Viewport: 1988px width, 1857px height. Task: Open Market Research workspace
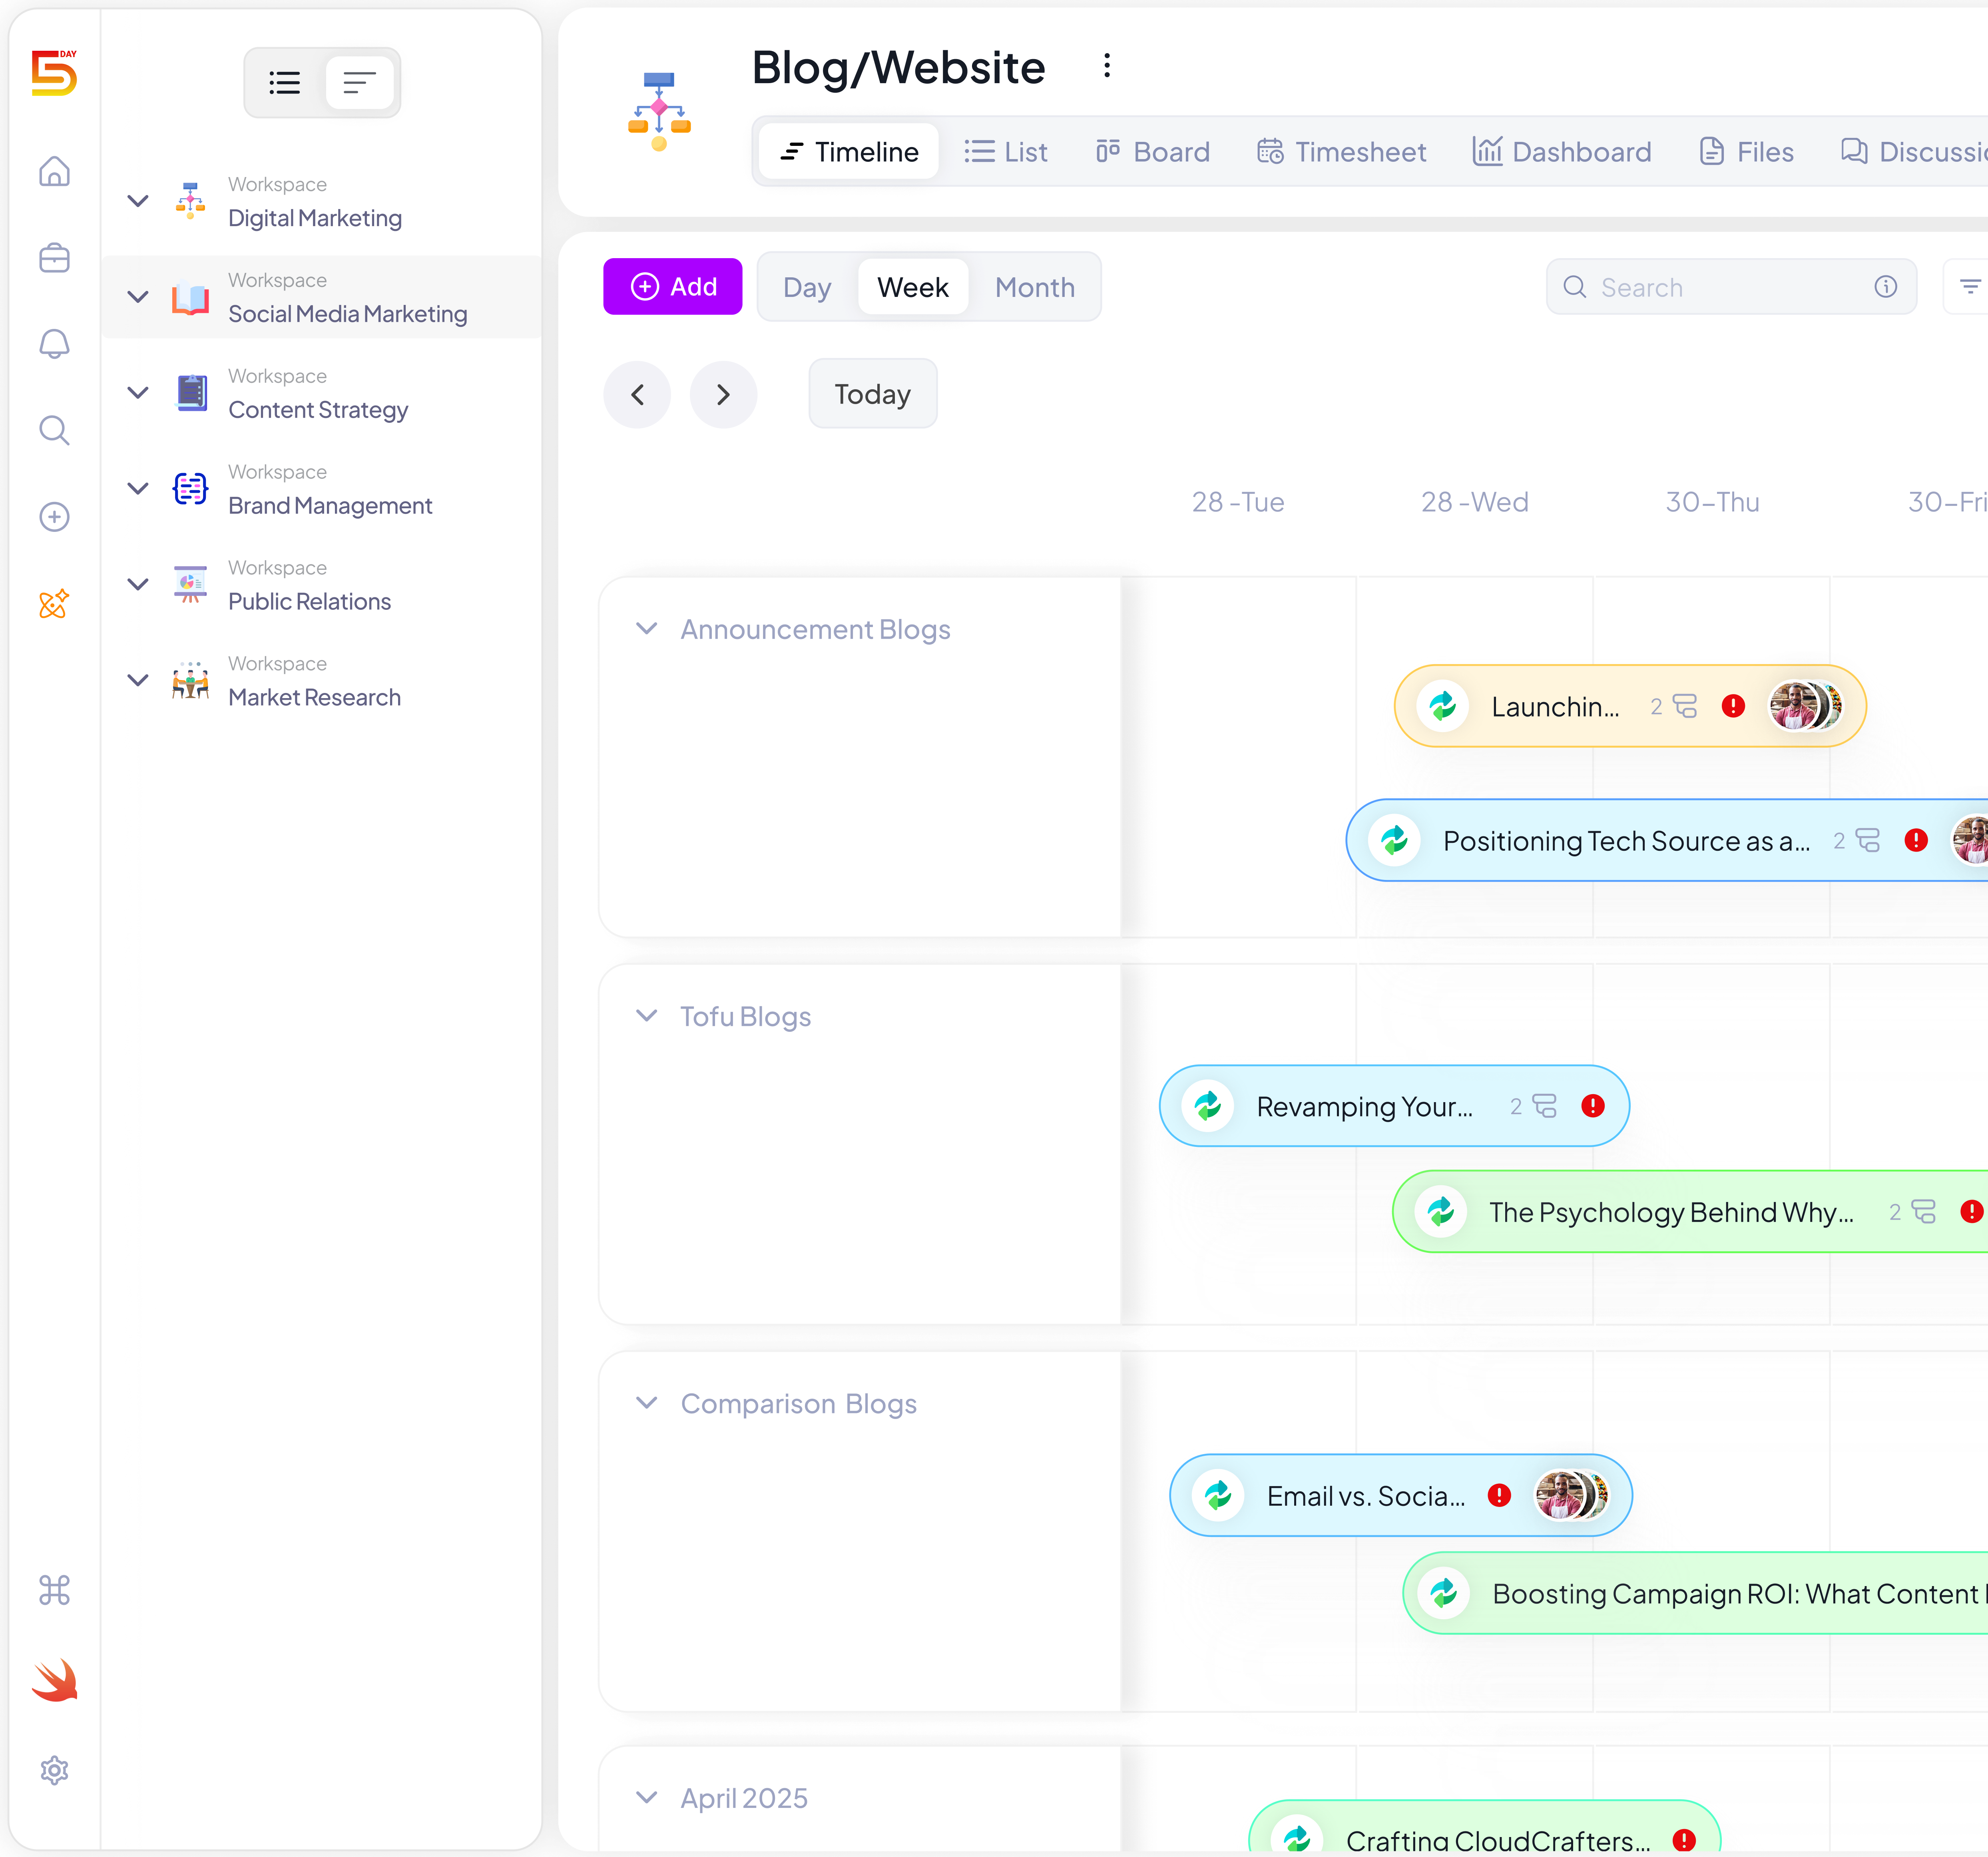tap(323, 680)
